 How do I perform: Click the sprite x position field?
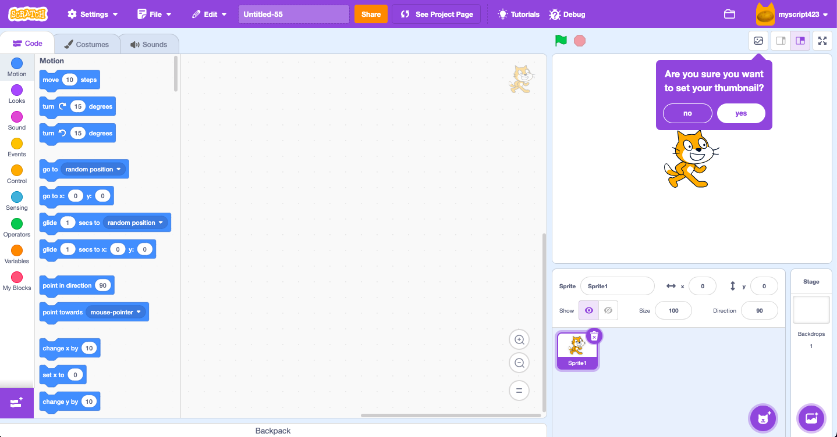tap(703, 286)
